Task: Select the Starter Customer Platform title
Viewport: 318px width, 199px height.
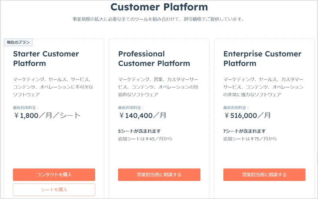Action: (x=46, y=59)
